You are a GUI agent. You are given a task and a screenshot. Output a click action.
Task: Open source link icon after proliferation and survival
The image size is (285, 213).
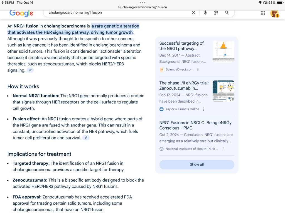[86, 138]
